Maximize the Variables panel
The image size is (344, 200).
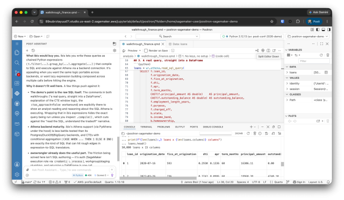coord(321,44)
